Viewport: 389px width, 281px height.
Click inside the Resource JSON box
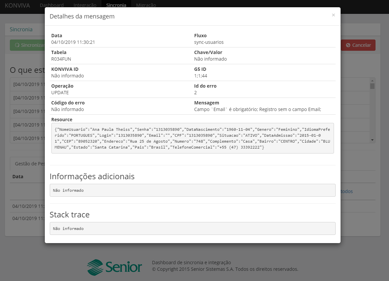tap(192, 138)
